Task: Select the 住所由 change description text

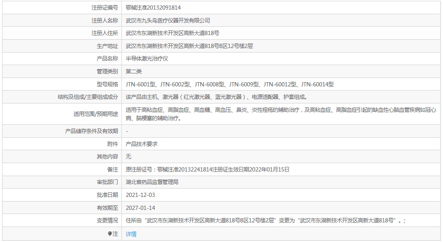Action: click(266, 221)
